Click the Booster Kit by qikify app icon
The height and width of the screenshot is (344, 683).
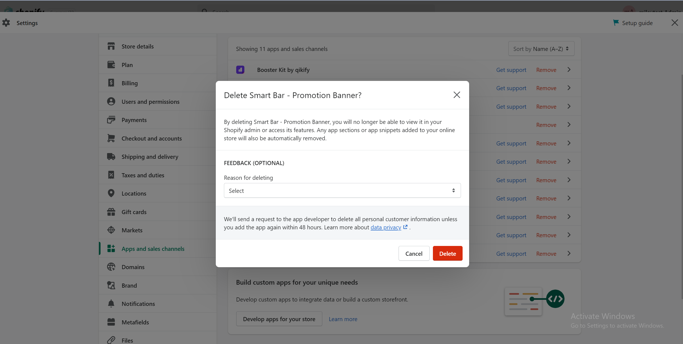pos(240,70)
